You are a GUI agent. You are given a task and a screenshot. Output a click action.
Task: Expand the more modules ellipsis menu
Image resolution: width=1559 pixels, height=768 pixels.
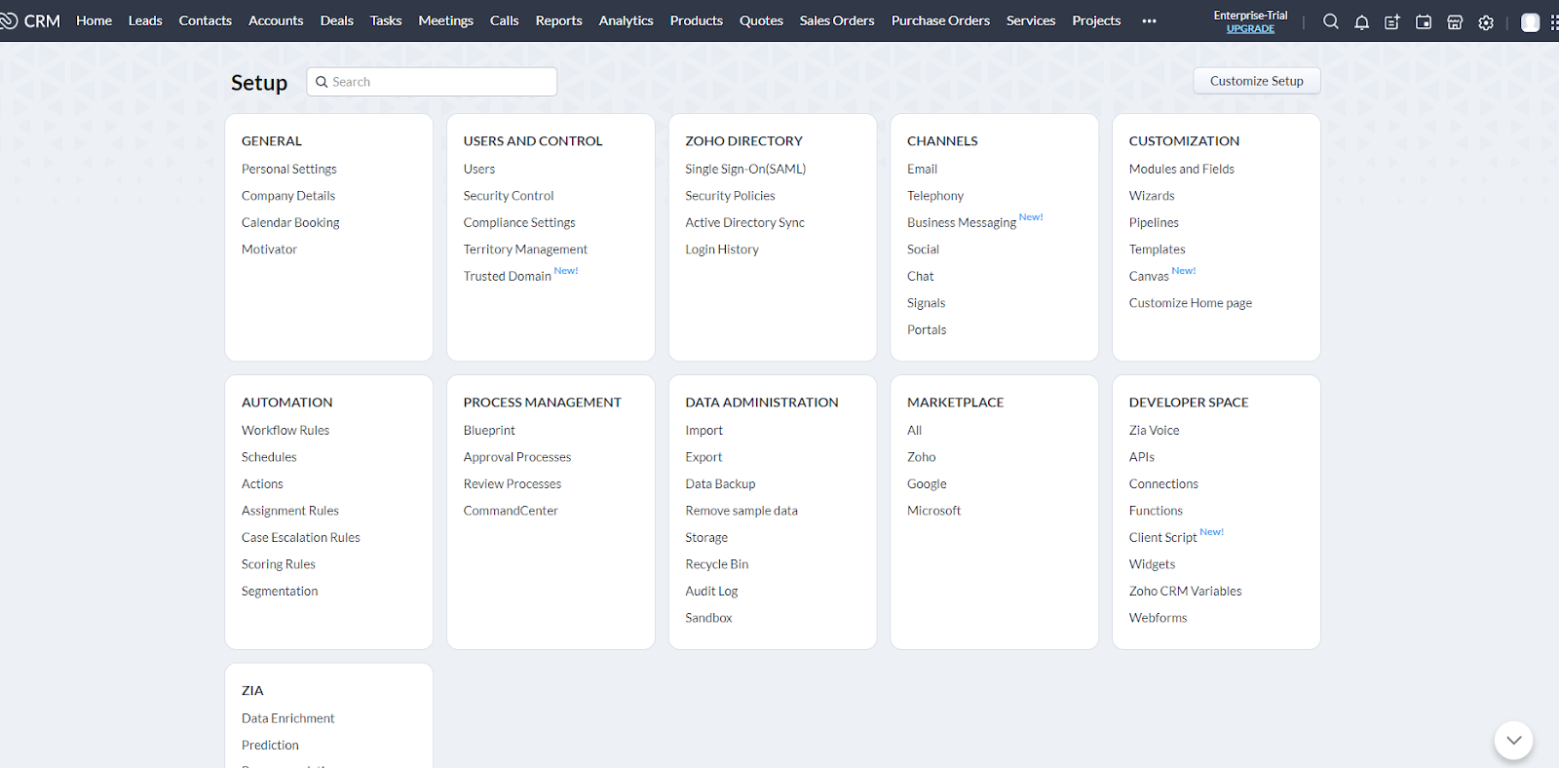[x=1149, y=20]
